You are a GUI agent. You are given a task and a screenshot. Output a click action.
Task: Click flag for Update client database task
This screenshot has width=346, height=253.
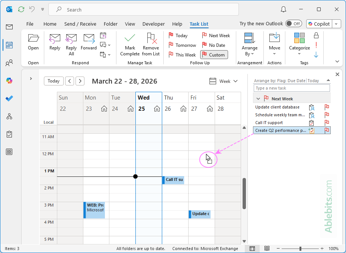coord(327,107)
